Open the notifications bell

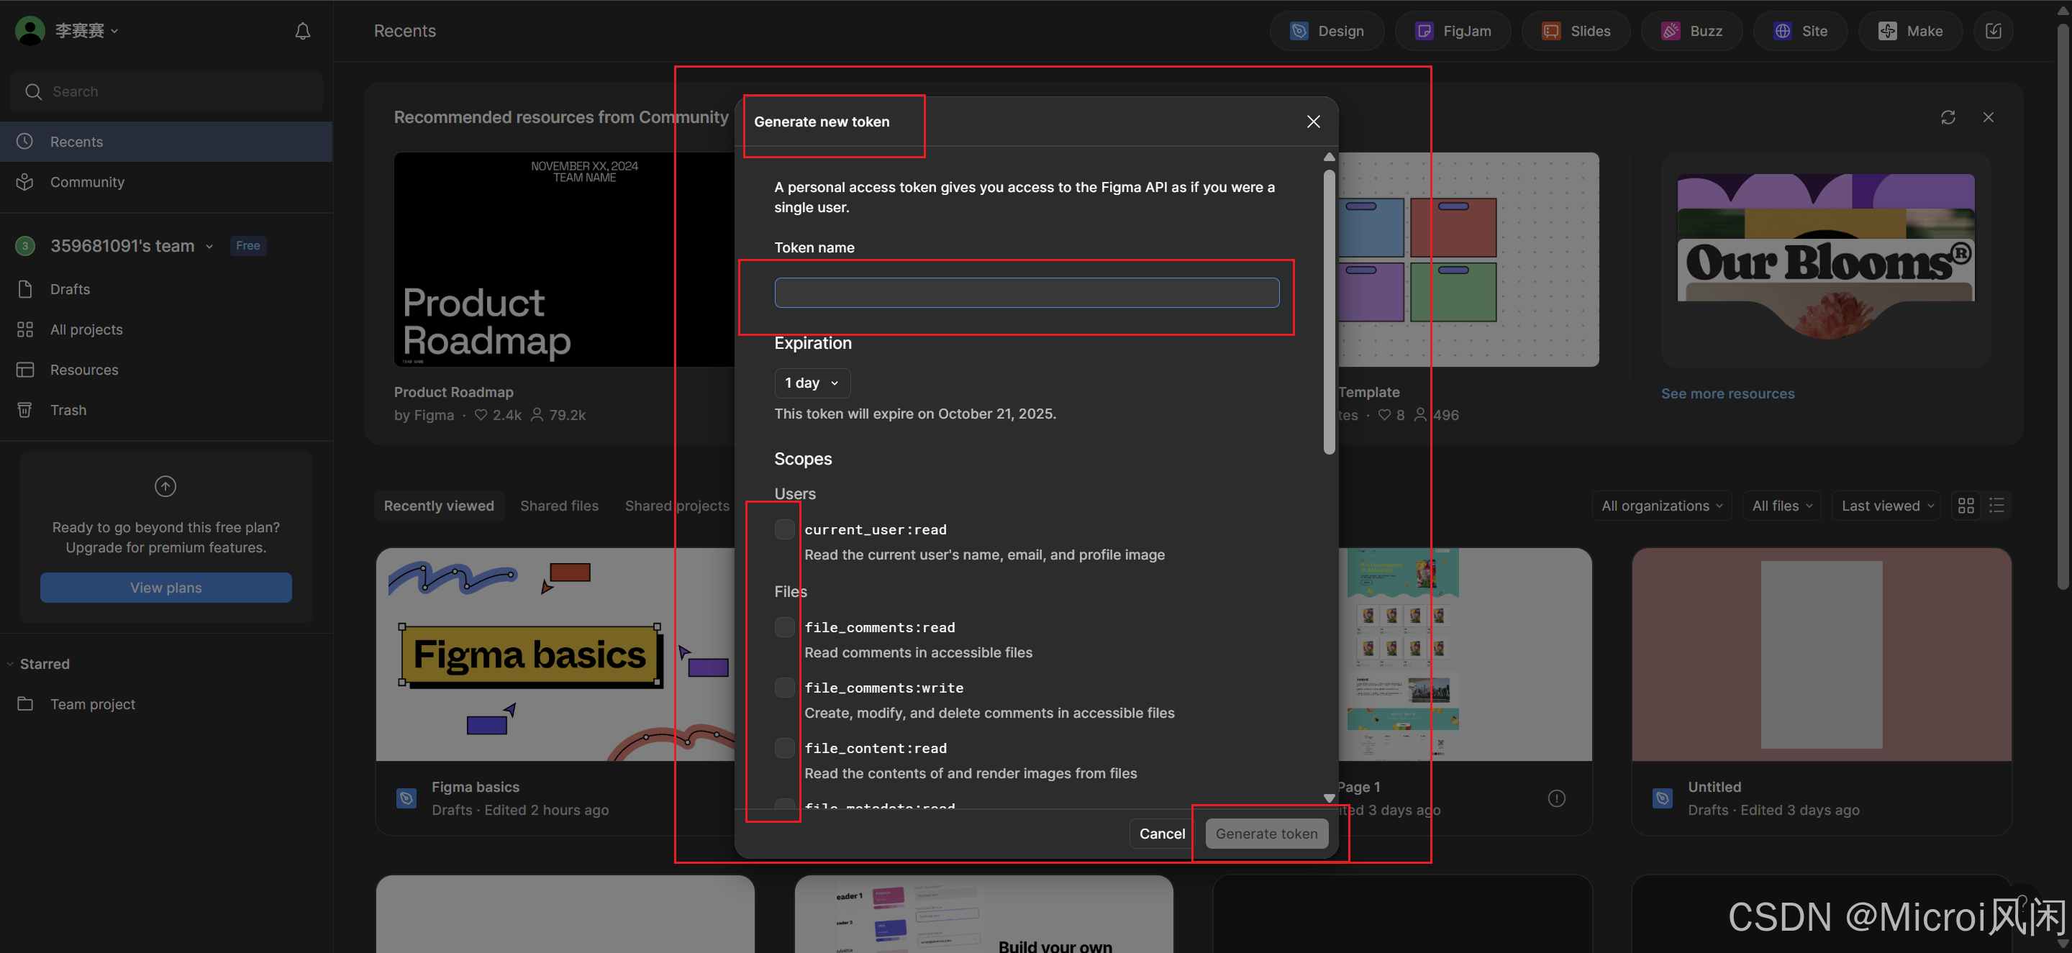[301, 30]
